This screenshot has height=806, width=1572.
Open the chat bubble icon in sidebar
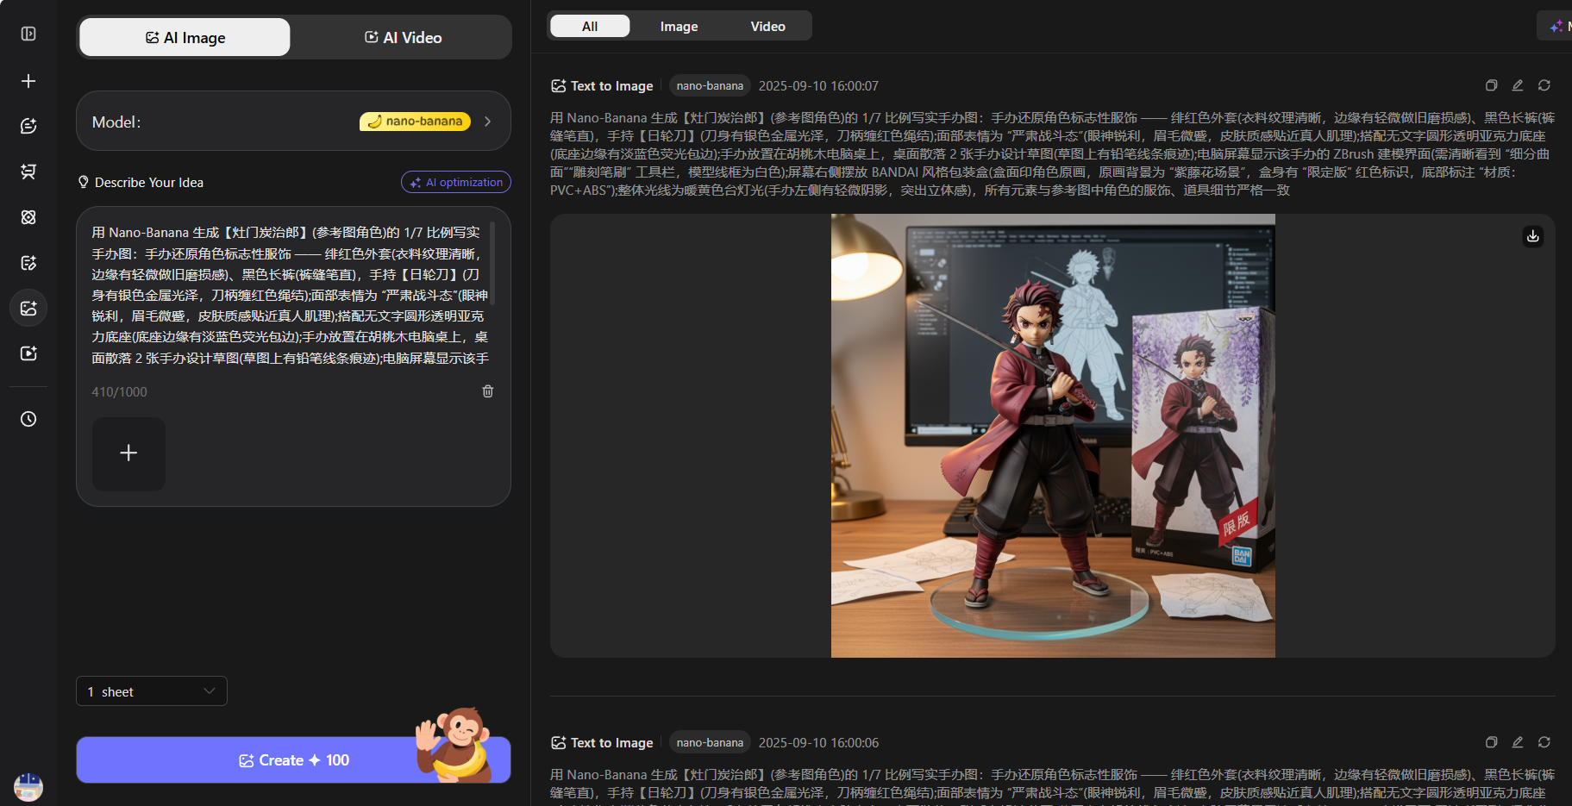tap(28, 126)
